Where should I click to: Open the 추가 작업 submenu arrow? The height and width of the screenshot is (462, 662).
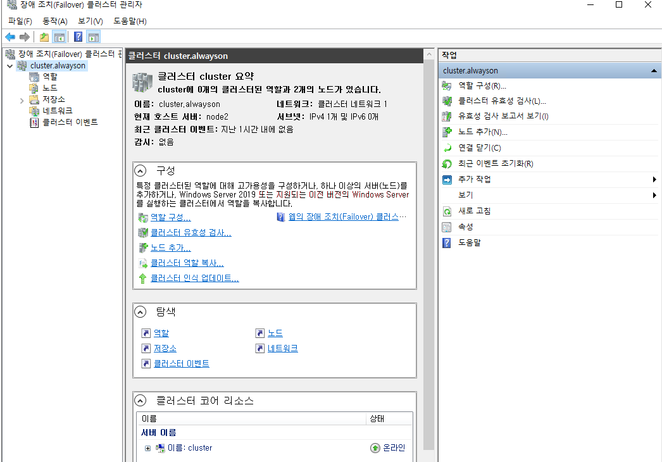click(654, 180)
